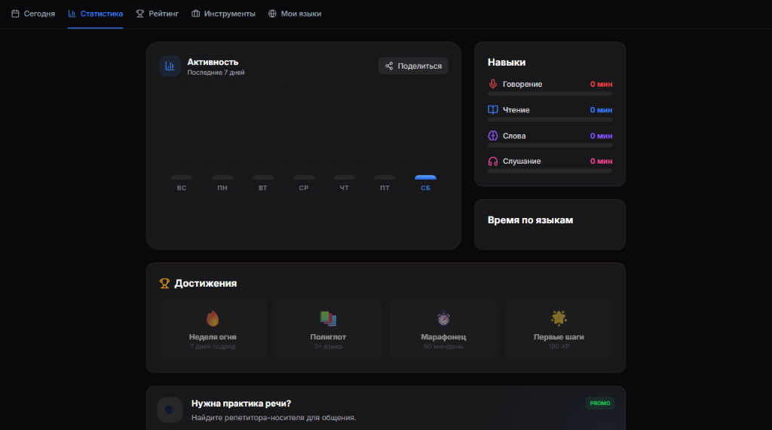Switch to the Рейтинг tab
Viewport: 772px width, 430px height.
pos(157,14)
